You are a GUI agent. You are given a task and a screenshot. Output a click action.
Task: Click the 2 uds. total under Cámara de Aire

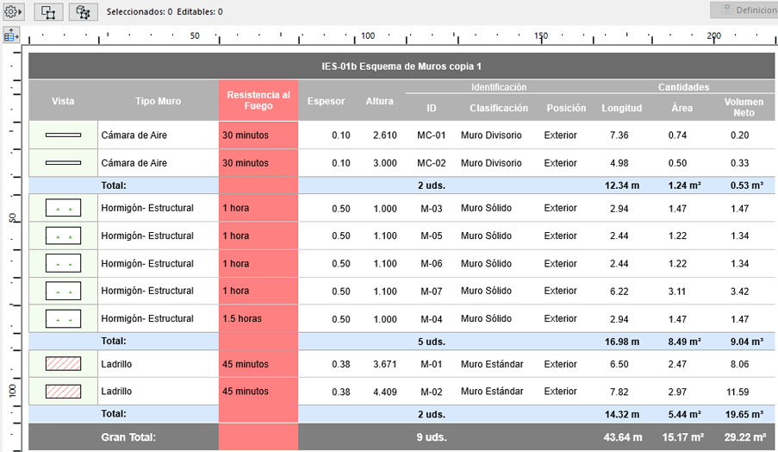[x=431, y=185]
